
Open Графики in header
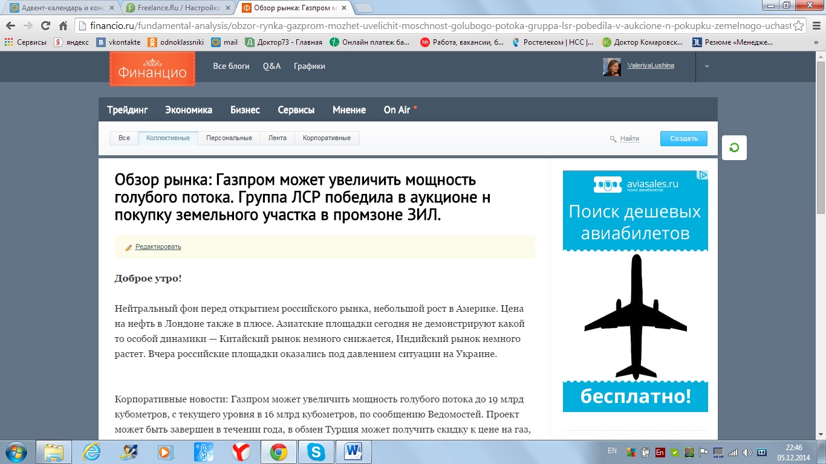pyautogui.click(x=310, y=66)
